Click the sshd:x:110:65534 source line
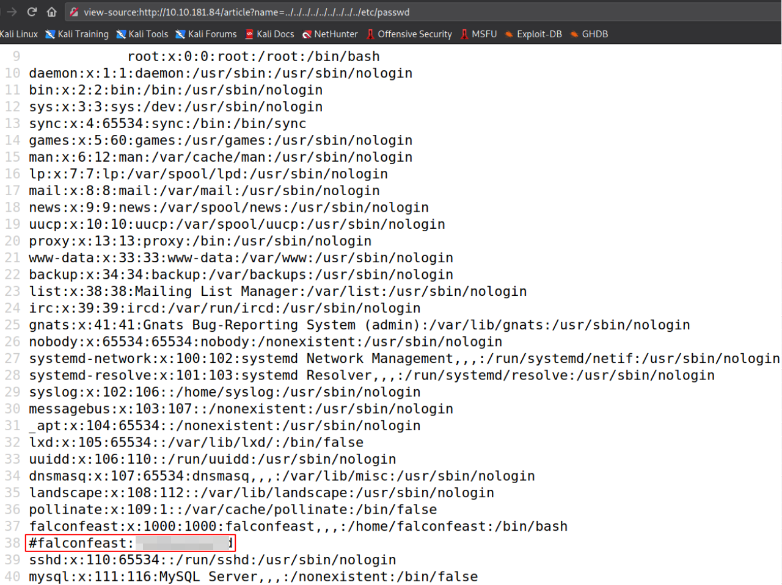The image size is (782, 585). [213, 560]
